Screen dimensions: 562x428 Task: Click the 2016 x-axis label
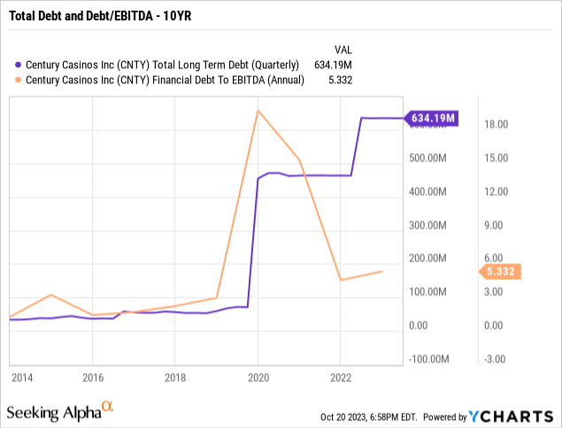93,377
